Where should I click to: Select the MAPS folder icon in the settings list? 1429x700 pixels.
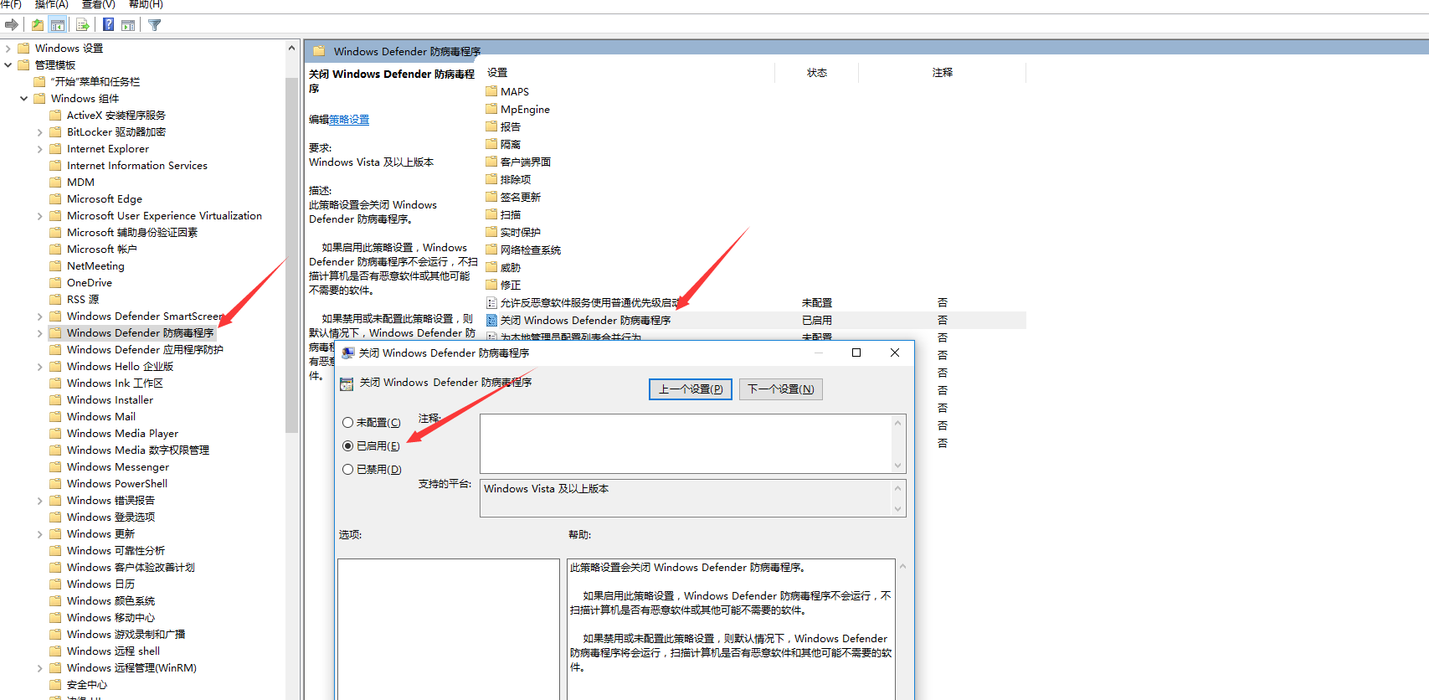[492, 91]
